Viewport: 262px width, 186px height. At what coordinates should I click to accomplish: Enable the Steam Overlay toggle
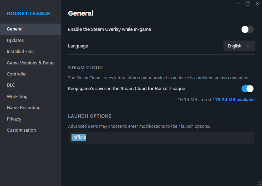tap(247, 29)
